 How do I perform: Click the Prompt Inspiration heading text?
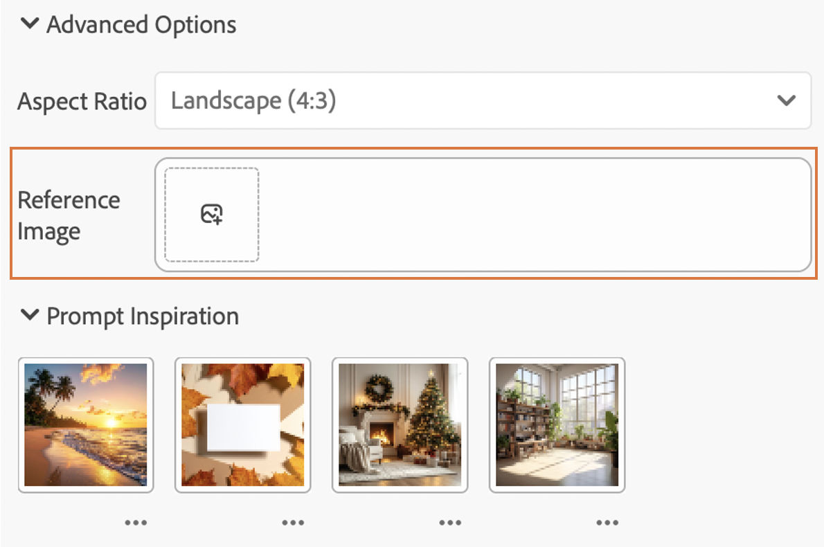click(143, 316)
